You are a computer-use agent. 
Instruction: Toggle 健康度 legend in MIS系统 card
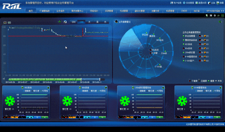27,91
